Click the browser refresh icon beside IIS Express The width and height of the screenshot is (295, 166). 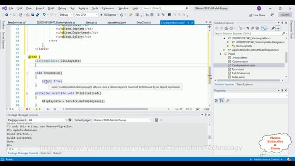pyautogui.click(x=122, y=15)
